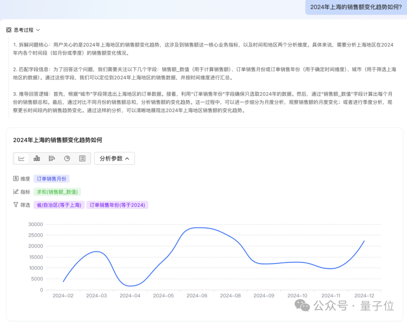This screenshot has width=407, height=322.
Task: Collapse the 分析参数 panel
Action: point(115,158)
